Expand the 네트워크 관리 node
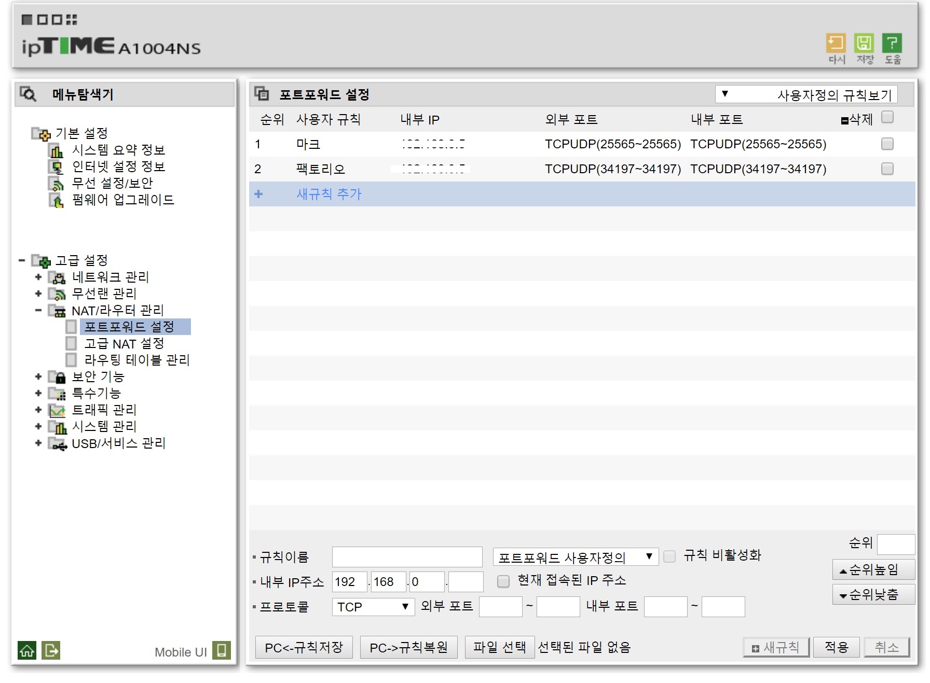The height and width of the screenshot is (683, 930). tap(38, 277)
